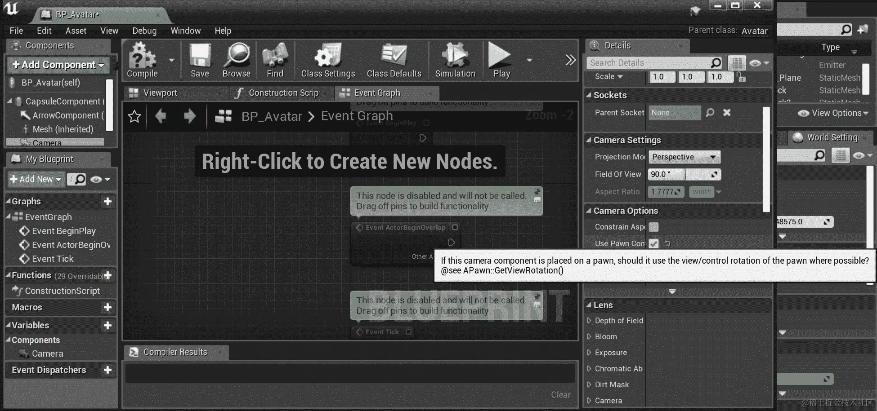Add a new macro using Macros plus icon
The image size is (877, 411).
click(107, 307)
